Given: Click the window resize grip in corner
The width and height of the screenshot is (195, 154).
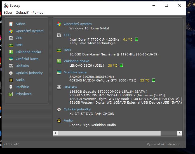Looking at the screenshot, I should point(184,146).
